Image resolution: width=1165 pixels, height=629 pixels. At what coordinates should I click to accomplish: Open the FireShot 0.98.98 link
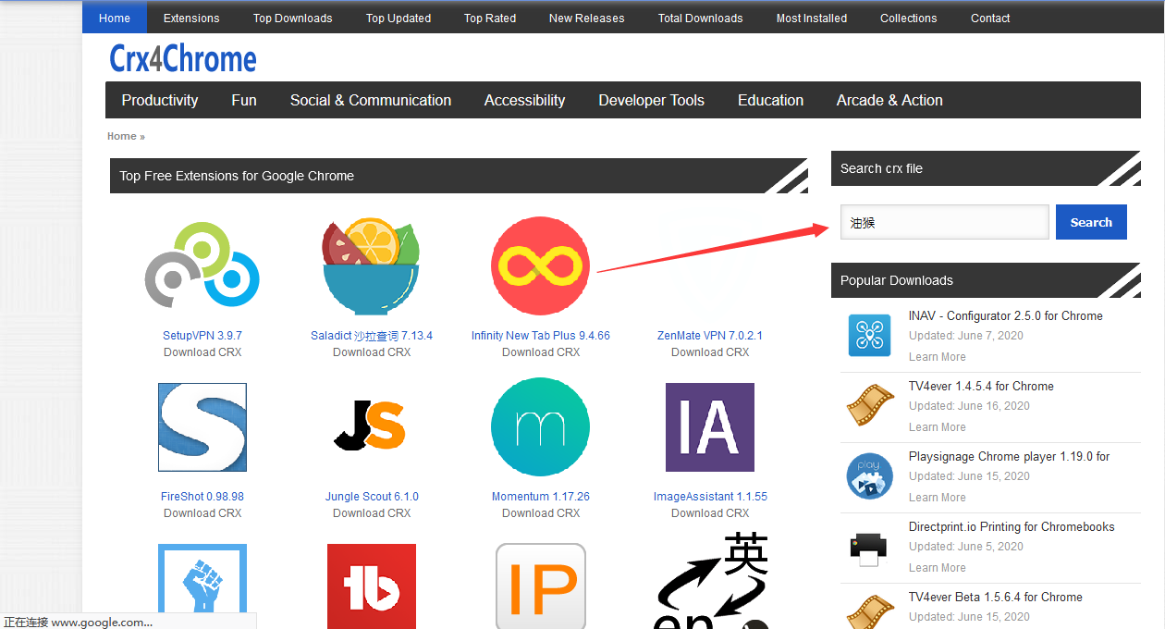(202, 497)
